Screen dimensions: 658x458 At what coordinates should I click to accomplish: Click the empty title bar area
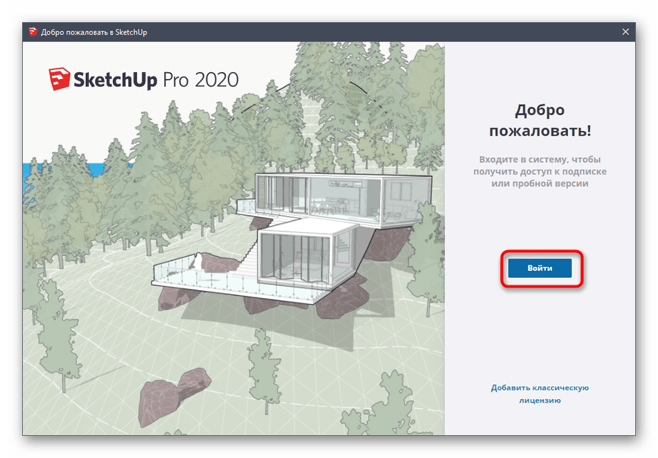(x=381, y=32)
